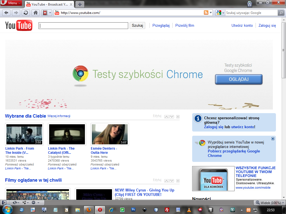Open the Linkin Park - The Catalyst thumbnail
The height and width of the screenshot is (214, 286).
(x=67, y=134)
